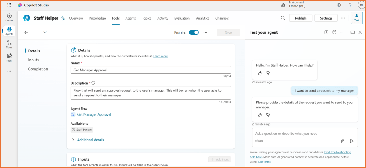Open settings gear in top bar

click(339, 5)
